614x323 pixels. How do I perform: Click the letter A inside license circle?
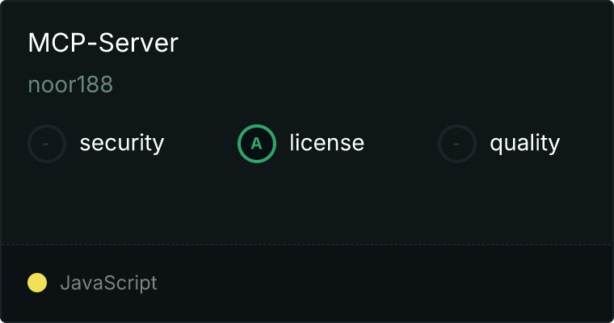[256, 144]
